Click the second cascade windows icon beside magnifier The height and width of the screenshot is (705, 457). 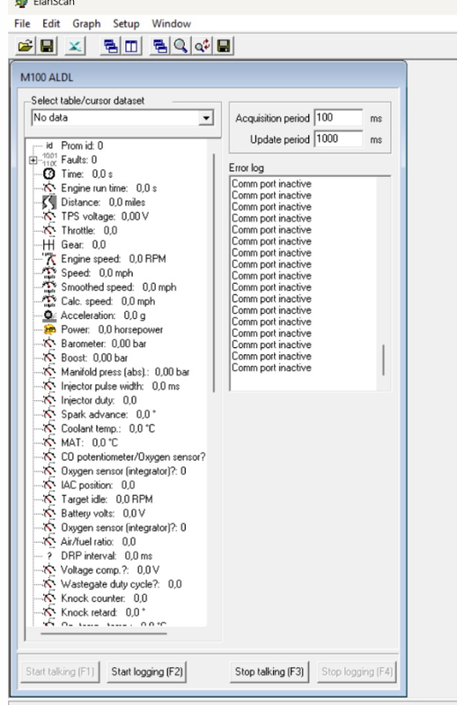coord(160,46)
